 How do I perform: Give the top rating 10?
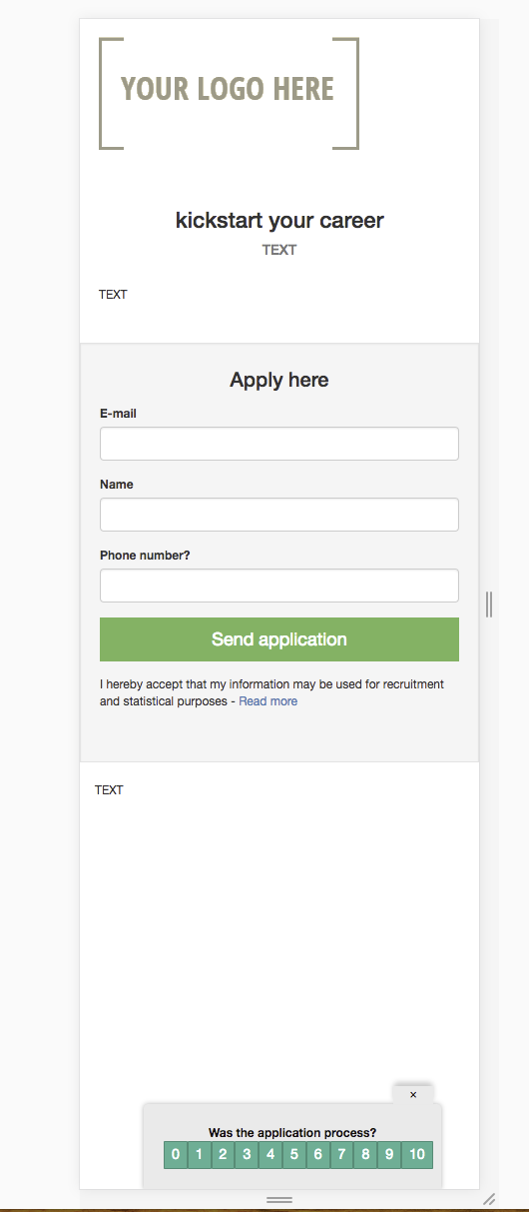tap(417, 1155)
